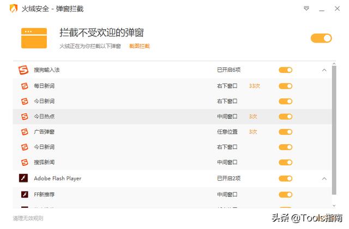Toggle the 广告弹窗 blocking switch
Viewport: 349px width, 229px height.
tap(286, 132)
